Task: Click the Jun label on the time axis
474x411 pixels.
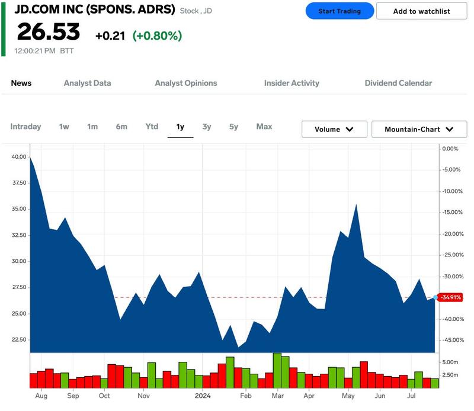Action: point(380,396)
